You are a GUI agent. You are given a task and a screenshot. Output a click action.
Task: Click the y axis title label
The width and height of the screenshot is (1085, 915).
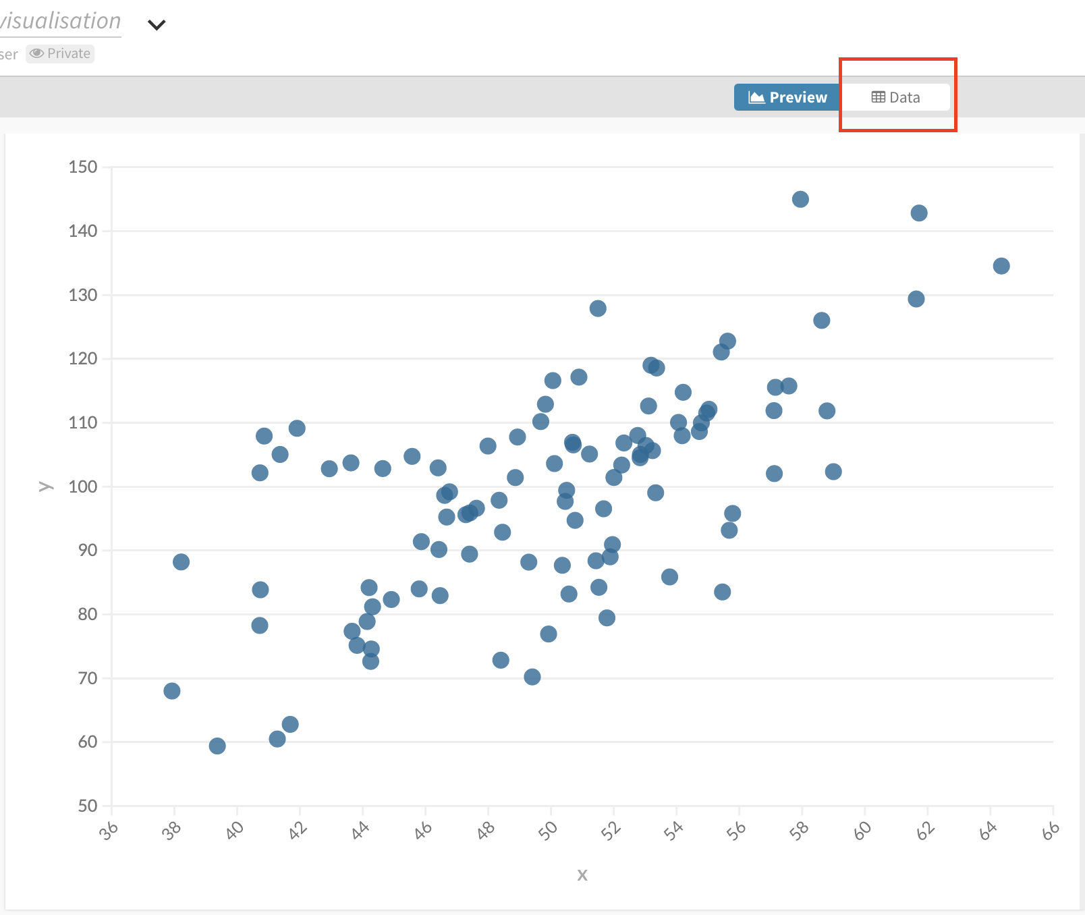coord(45,487)
